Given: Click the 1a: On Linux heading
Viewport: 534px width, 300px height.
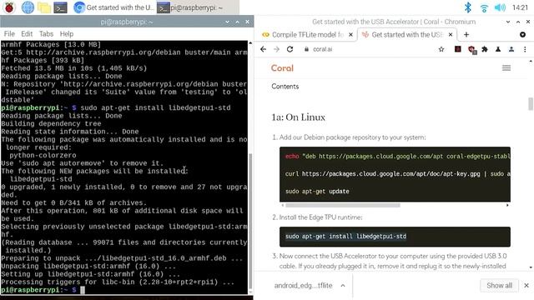Looking at the screenshot, I should point(299,117).
